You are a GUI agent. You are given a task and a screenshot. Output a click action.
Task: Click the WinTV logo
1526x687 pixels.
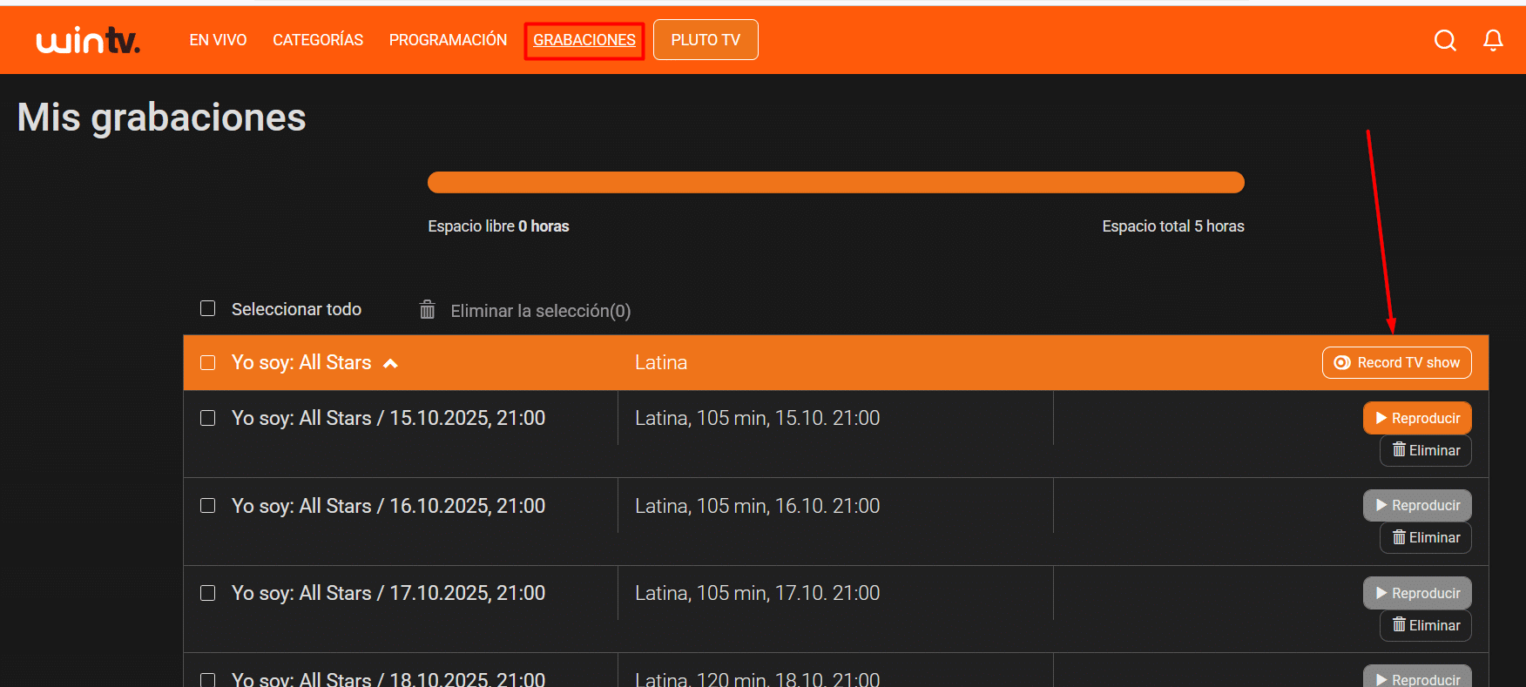click(88, 40)
